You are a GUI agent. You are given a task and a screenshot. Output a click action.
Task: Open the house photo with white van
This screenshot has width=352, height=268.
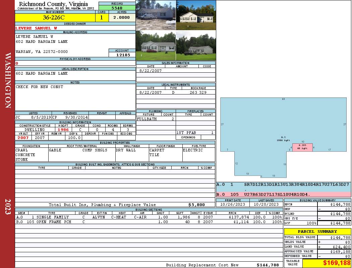pyautogui.click(x=156, y=15)
